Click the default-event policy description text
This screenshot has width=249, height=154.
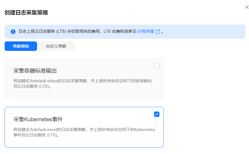tap(84, 132)
